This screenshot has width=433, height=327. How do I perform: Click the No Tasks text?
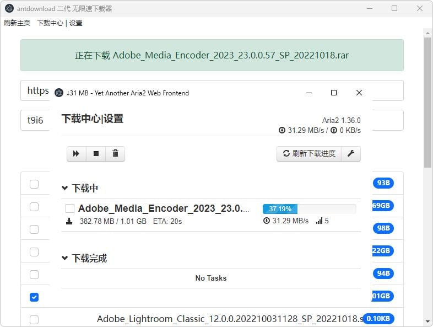tap(211, 278)
